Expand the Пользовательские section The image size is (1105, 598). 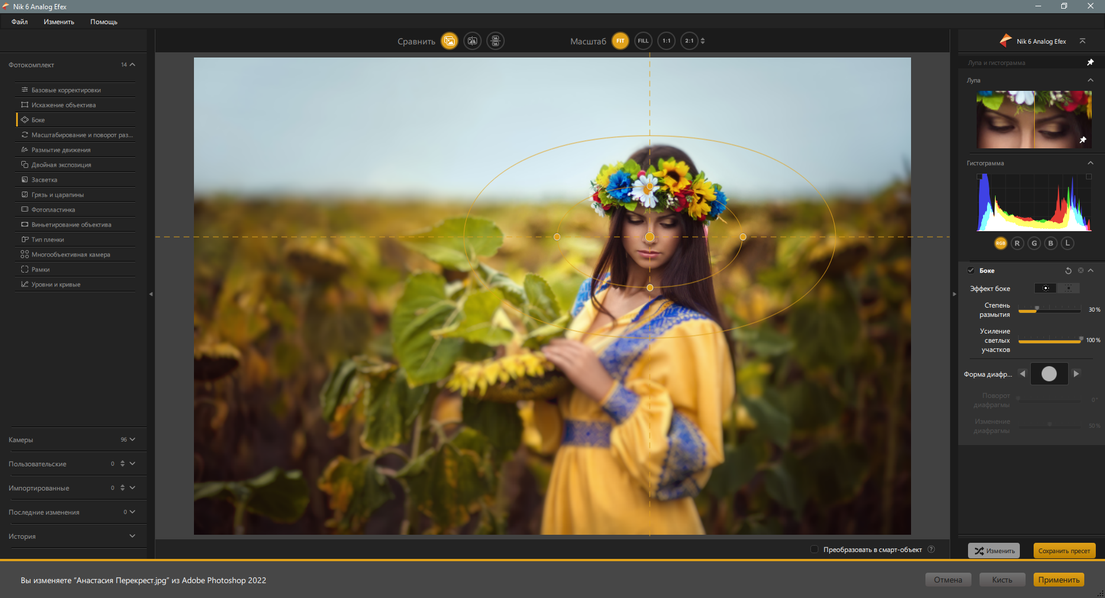point(132,463)
